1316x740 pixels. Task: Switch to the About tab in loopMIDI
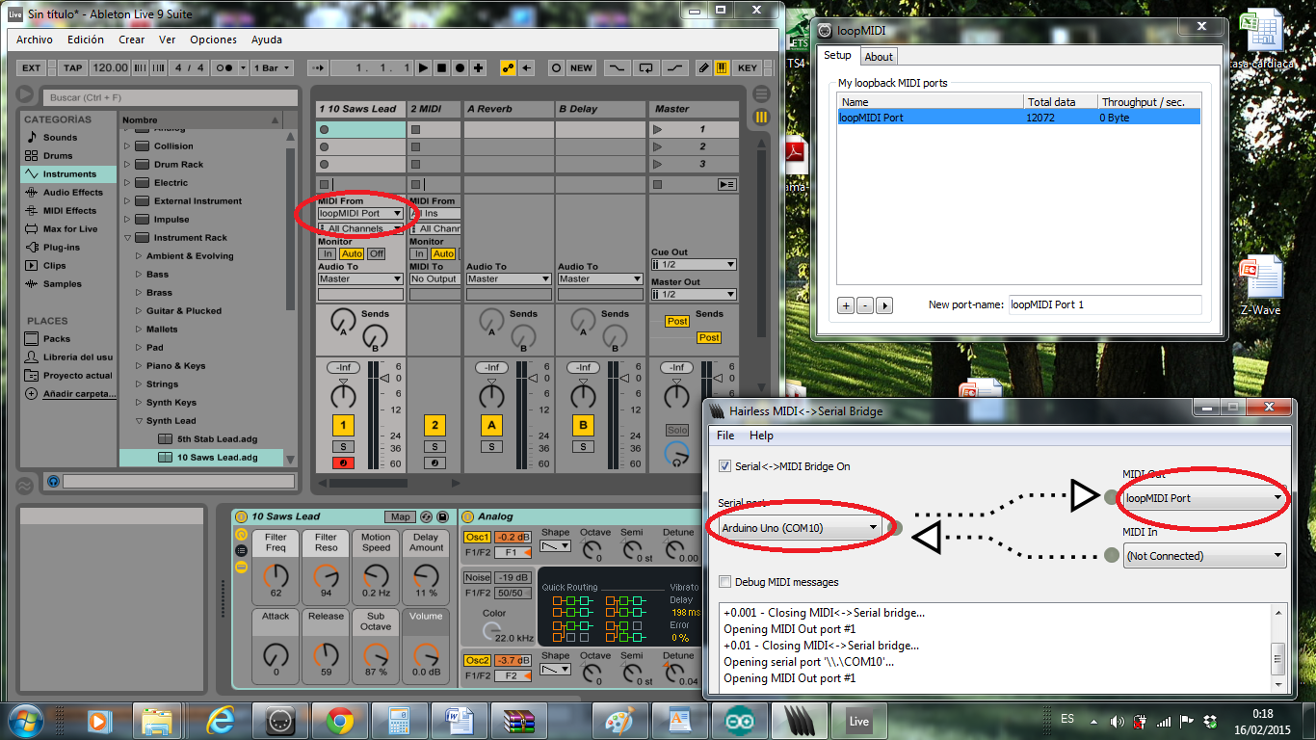pos(879,57)
